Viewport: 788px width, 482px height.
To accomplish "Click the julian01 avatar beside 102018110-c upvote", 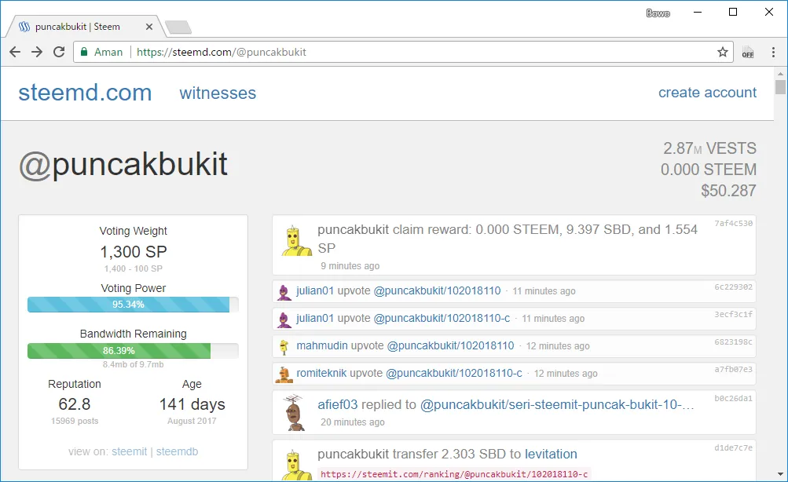I will pos(284,320).
